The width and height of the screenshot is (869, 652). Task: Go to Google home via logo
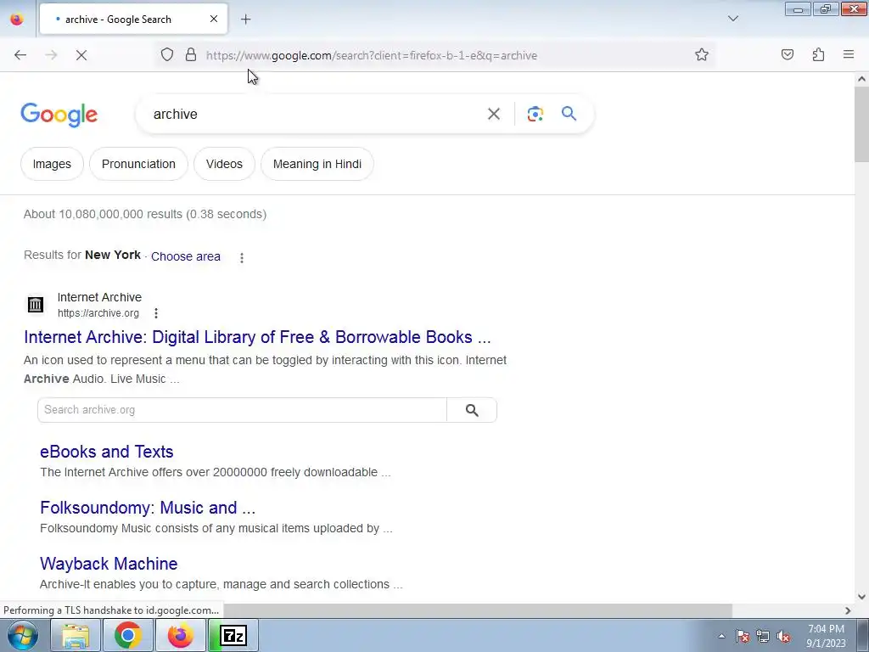(59, 115)
